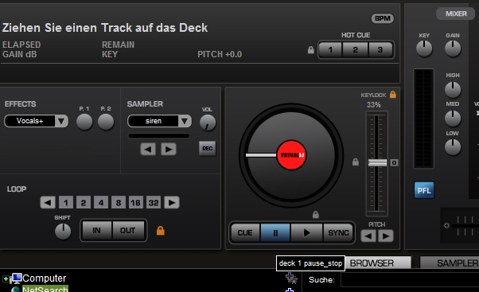This screenshot has height=292, width=479.
Task: Nudge pitch up with right arrow
Action: click(x=386, y=236)
